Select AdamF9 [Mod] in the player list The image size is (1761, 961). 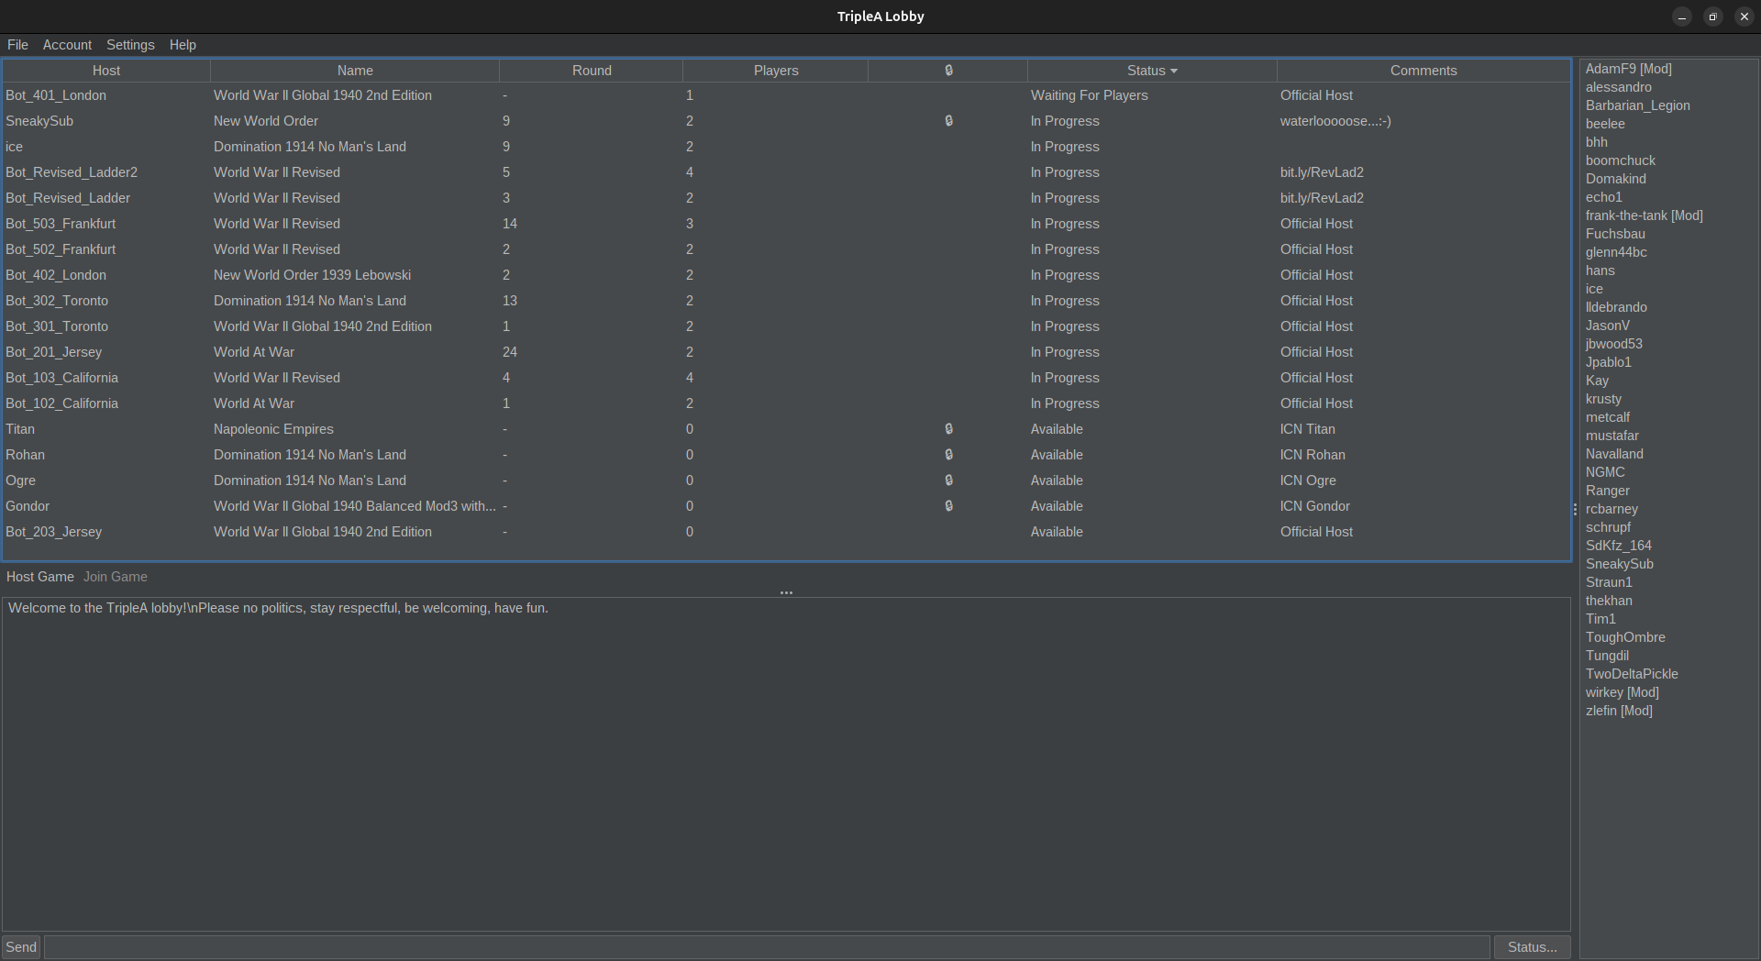coord(1629,69)
